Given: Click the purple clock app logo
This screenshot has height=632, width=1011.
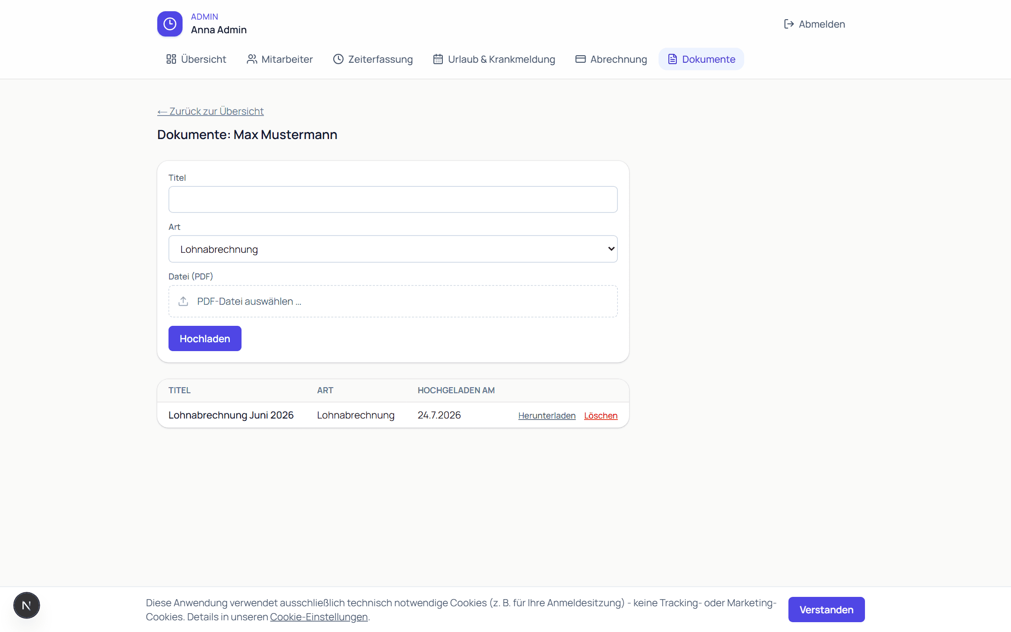Looking at the screenshot, I should [x=170, y=24].
